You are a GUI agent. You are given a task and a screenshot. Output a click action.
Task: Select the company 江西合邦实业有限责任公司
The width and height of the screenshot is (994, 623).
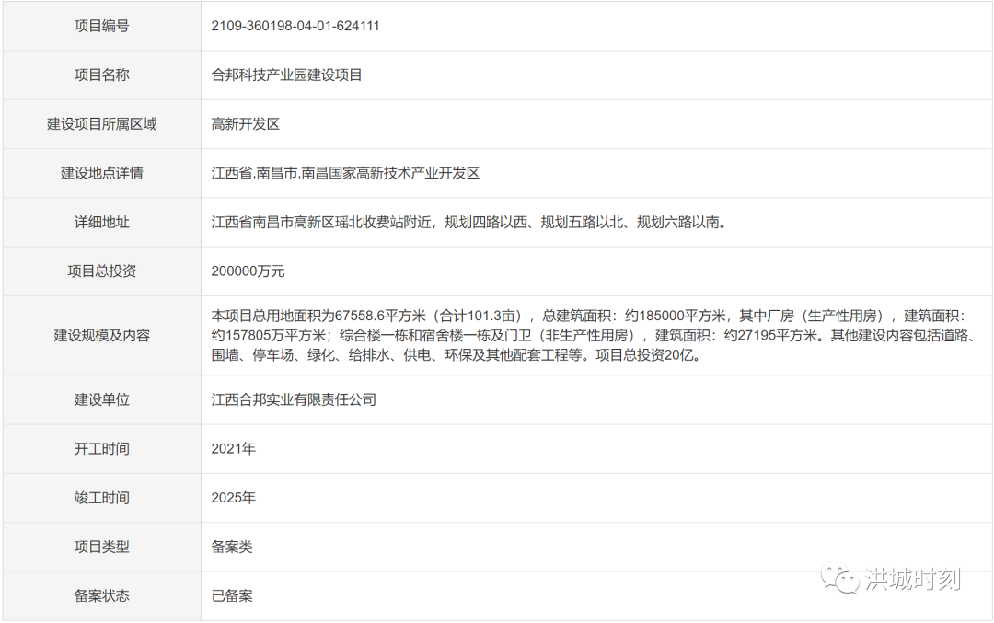click(294, 400)
